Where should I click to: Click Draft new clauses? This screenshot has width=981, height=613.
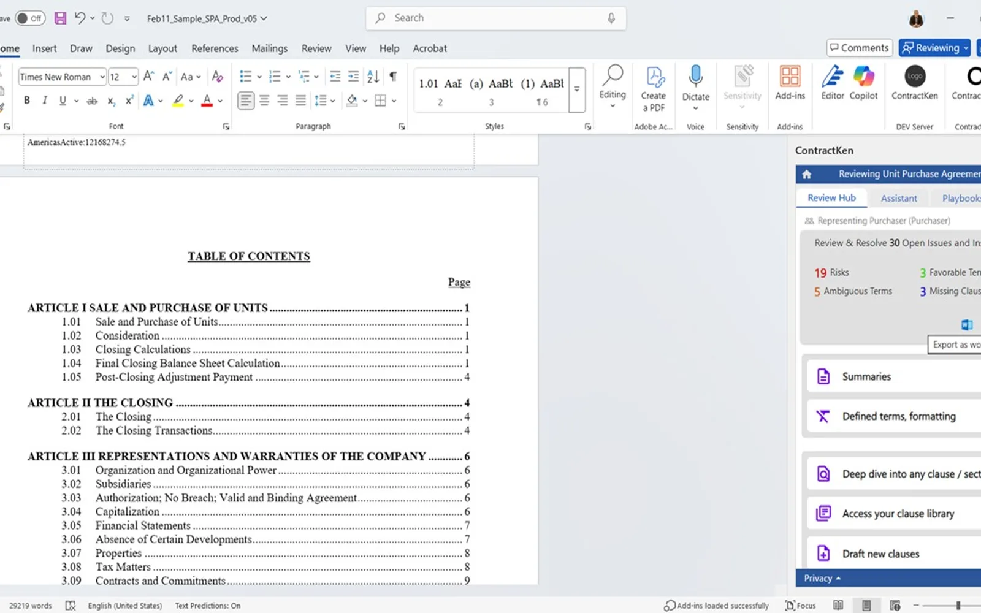tap(894, 554)
